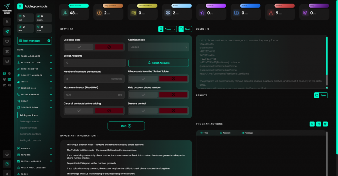
Task: Click the database icon in left sidebar
Action: [7, 61]
